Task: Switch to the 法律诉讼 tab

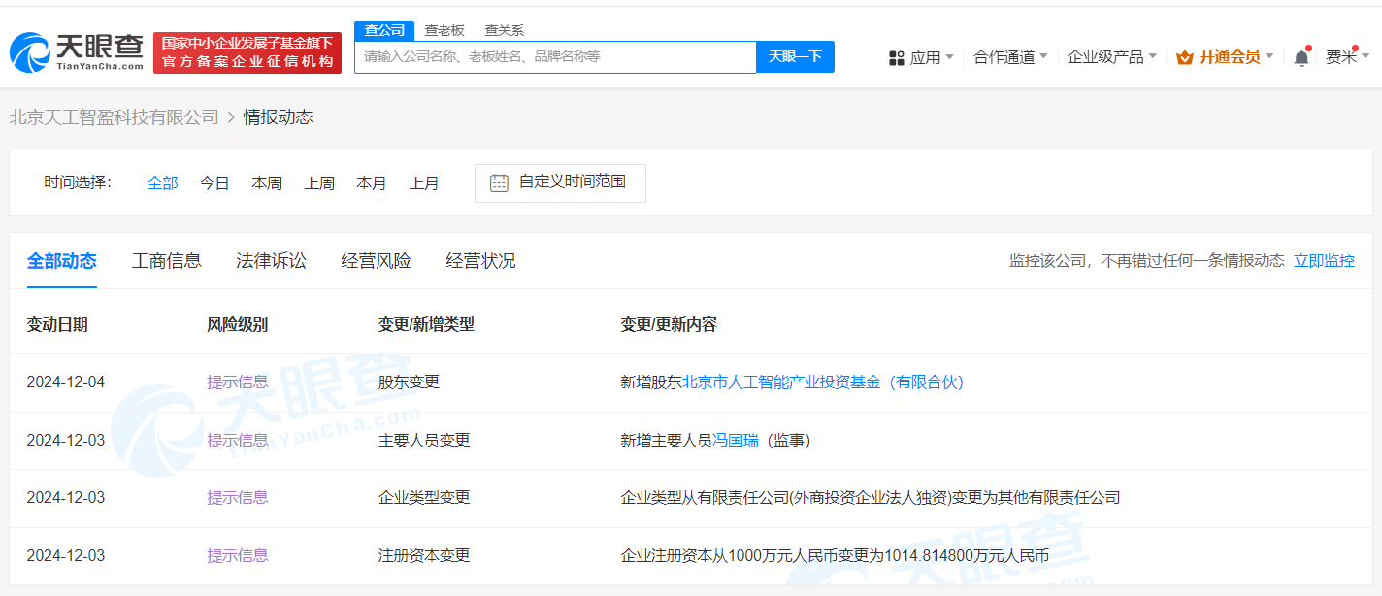Action: pyautogui.click(x=272, y=260)
